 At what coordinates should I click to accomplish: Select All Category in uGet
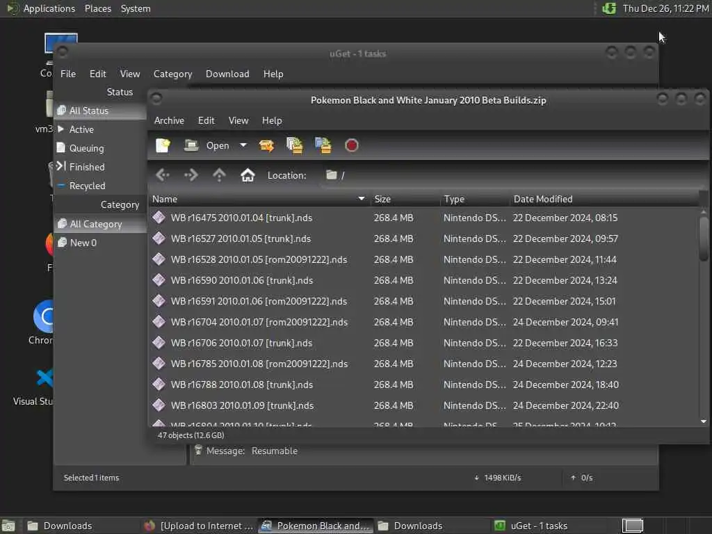(x=100, y=224)
